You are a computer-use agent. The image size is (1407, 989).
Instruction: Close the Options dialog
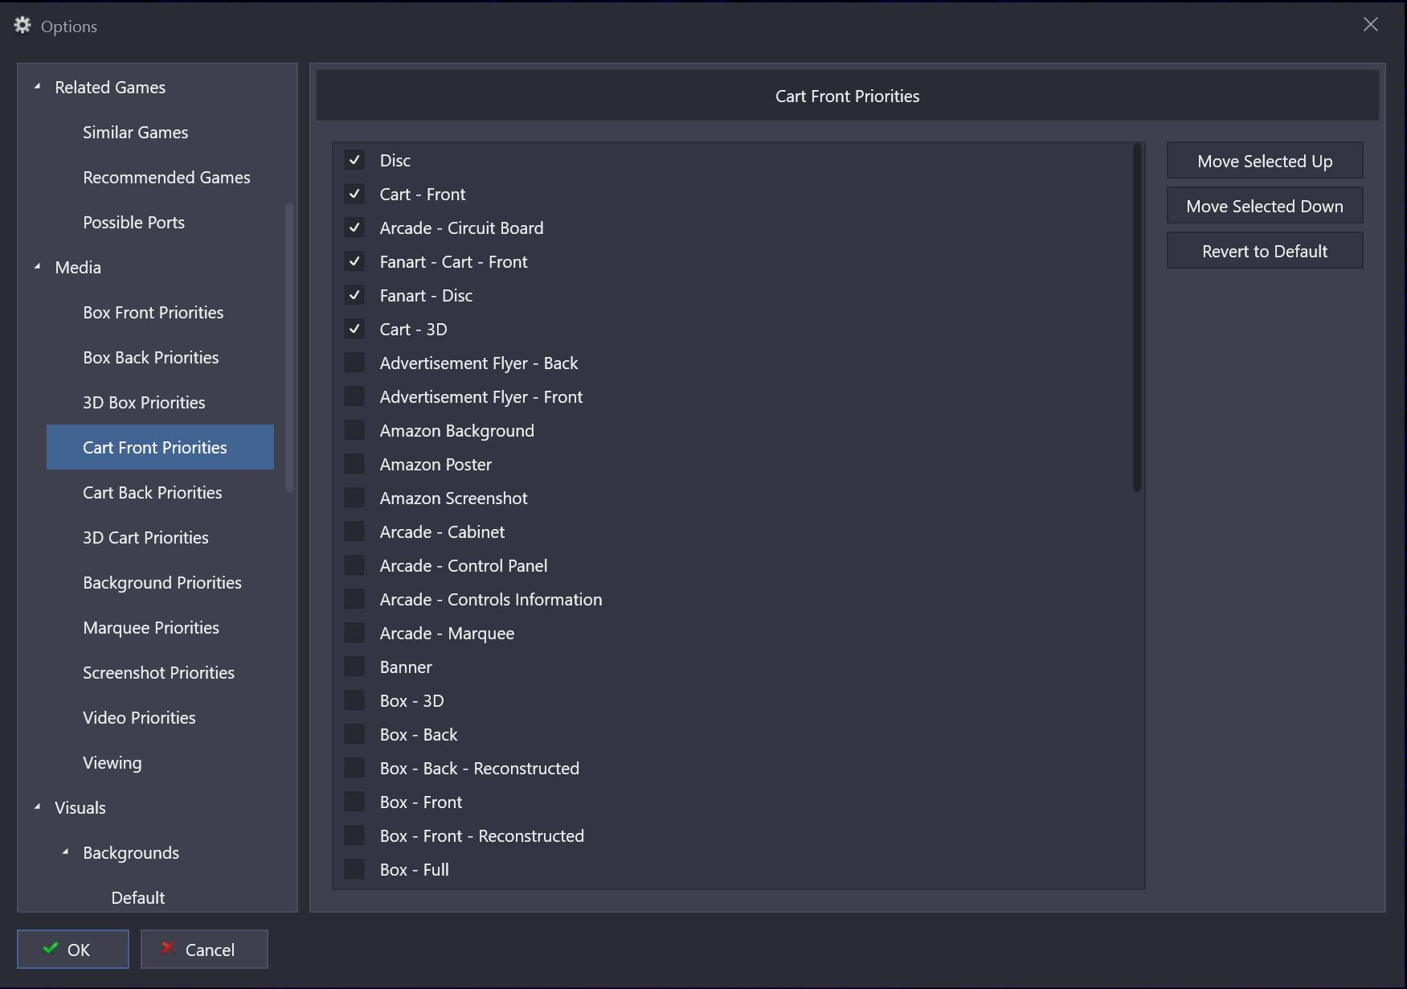1371,25
